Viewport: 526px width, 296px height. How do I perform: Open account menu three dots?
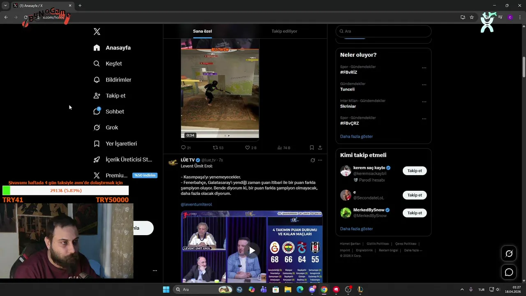click(155, 271)
